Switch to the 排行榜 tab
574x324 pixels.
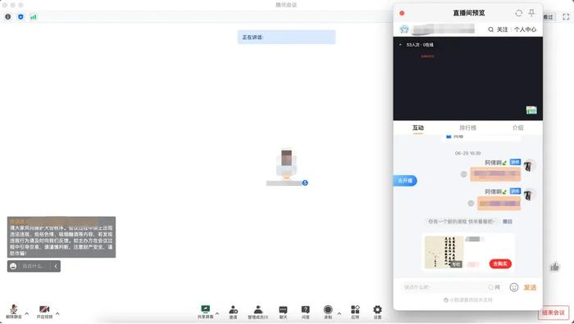(x=468, y=128)
